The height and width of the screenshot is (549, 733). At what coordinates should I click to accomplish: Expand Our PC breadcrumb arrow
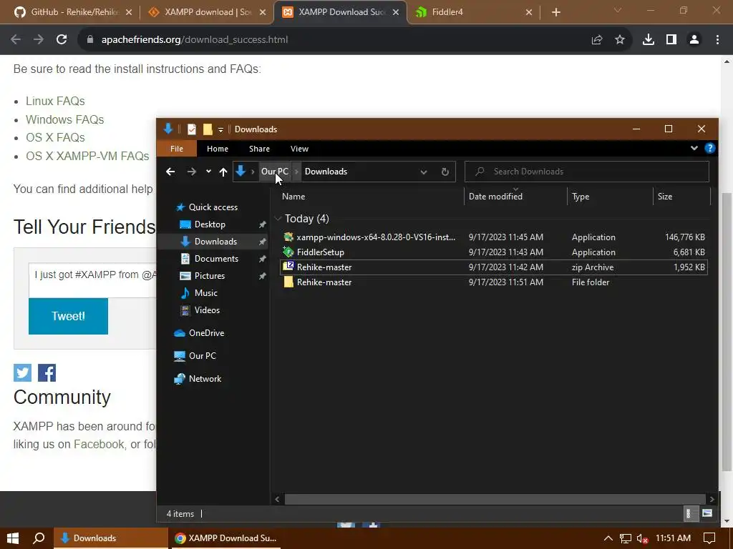point(296,172)
